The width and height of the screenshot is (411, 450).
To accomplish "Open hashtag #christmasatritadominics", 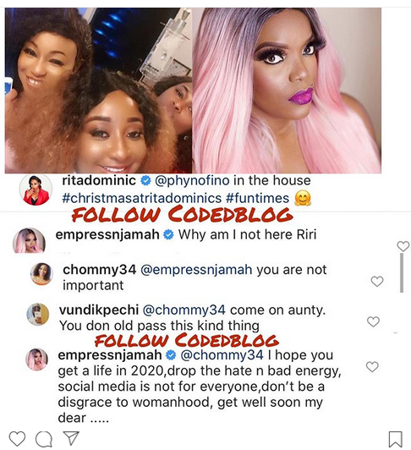I will click(x=142, y=198).
